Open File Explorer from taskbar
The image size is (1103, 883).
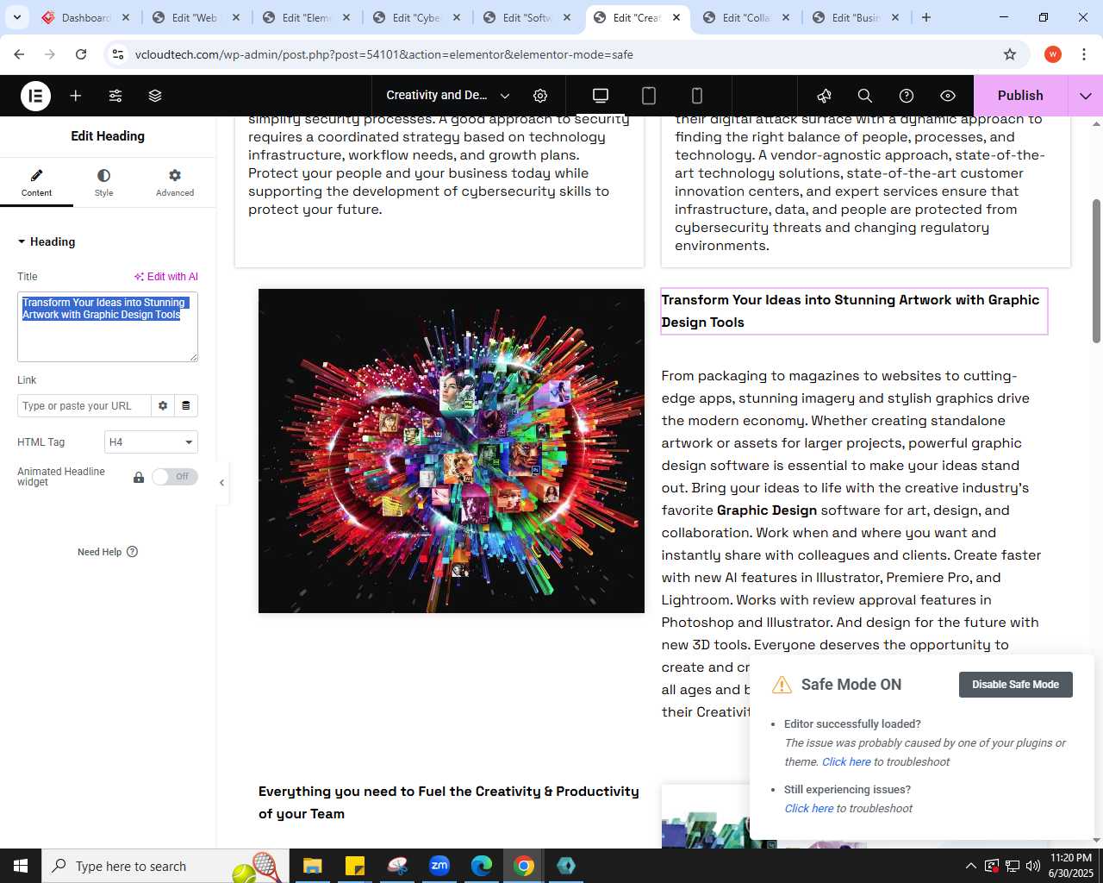(312, 866)
